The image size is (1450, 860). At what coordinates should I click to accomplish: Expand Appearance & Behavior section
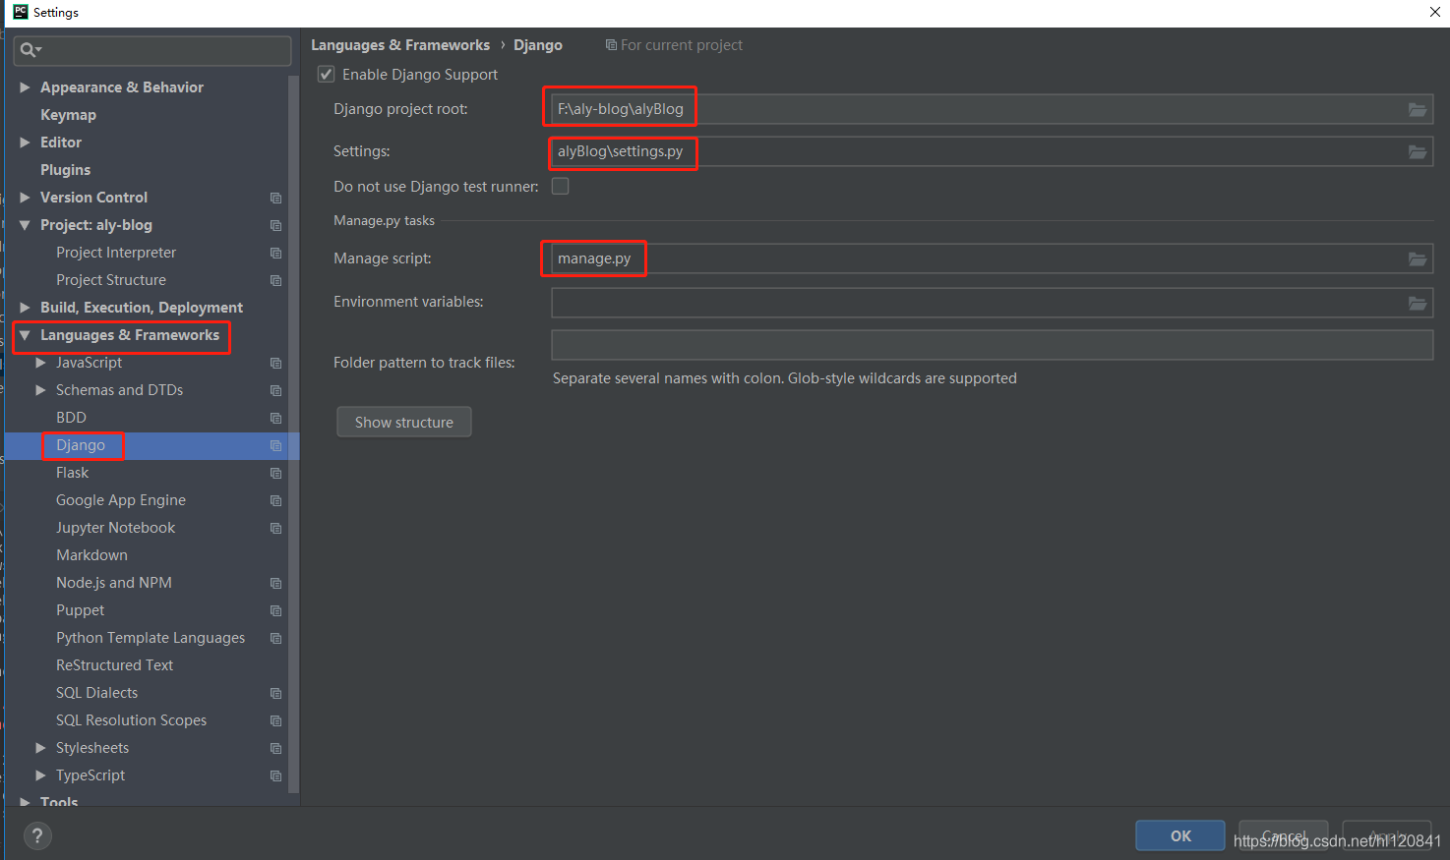point(26,87)
